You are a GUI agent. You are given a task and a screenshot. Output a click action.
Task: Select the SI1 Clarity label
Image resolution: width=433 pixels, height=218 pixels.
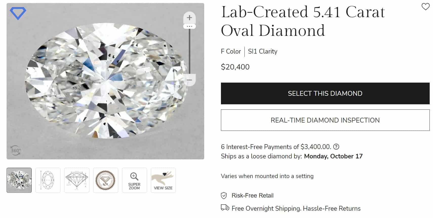[262, 51]
